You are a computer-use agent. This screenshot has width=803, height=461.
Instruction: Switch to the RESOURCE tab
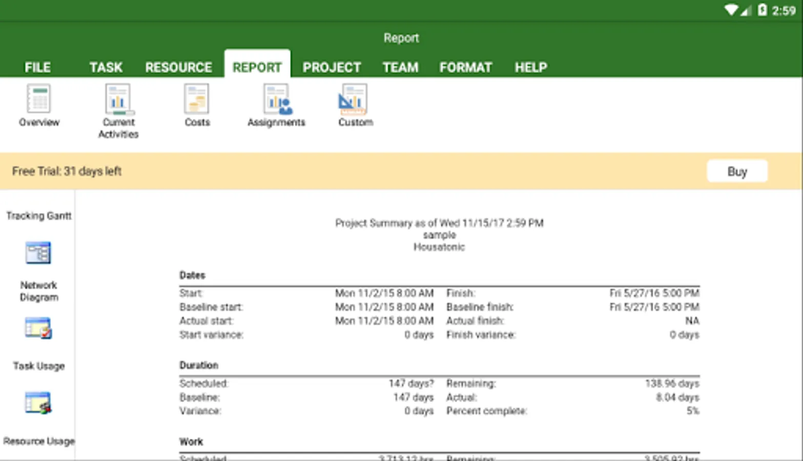(178, 67)
